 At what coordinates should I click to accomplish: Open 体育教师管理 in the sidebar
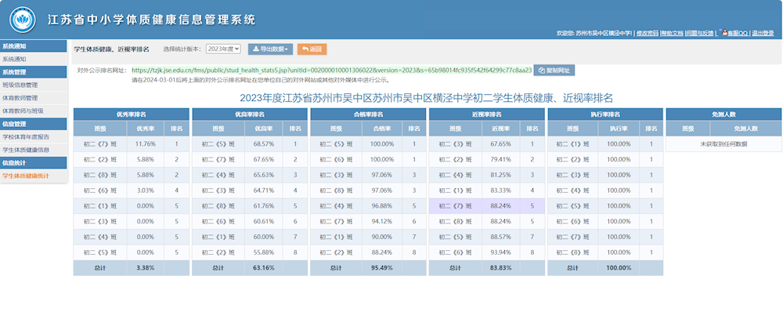point(34,98)
